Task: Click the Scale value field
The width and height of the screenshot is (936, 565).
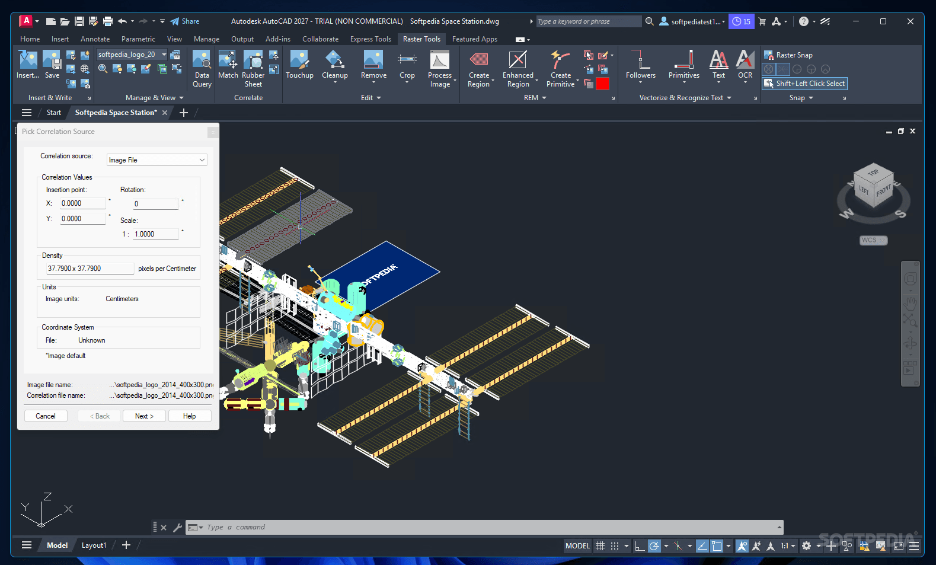Action: click(156, 234)
